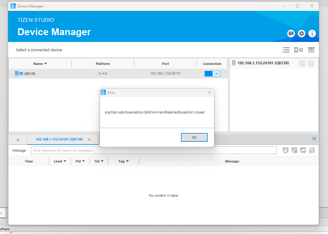Click the push file to device icon
This screenshot has height=234, width=328.
tap(311, 63)
